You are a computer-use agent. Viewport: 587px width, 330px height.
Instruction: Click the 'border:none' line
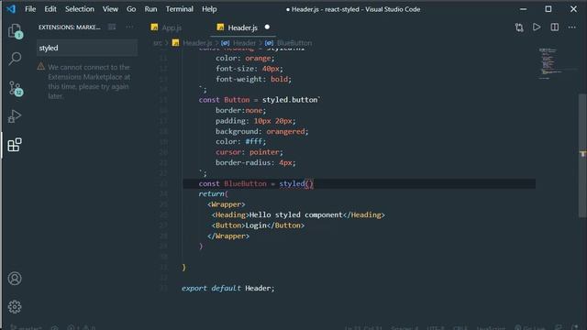tap(240, 110)
